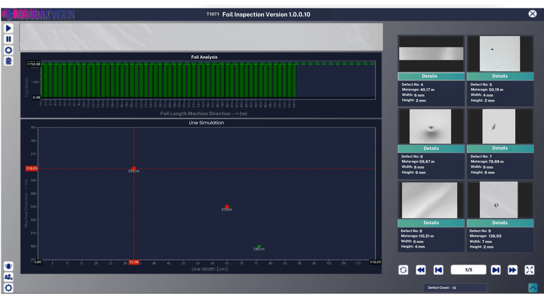
Task: Open Details for Defect No 7
Action: pyautogui.click(x=500, y=148)
